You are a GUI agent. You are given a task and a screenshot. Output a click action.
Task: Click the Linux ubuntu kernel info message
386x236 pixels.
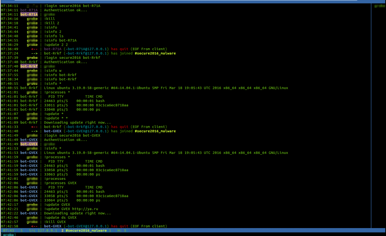(x=166, y=87)
